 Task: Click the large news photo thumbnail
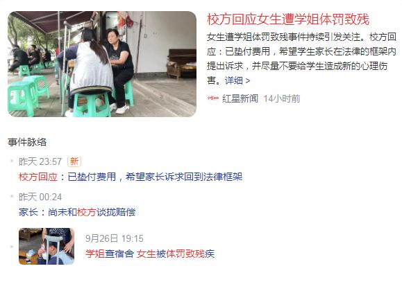102,64
